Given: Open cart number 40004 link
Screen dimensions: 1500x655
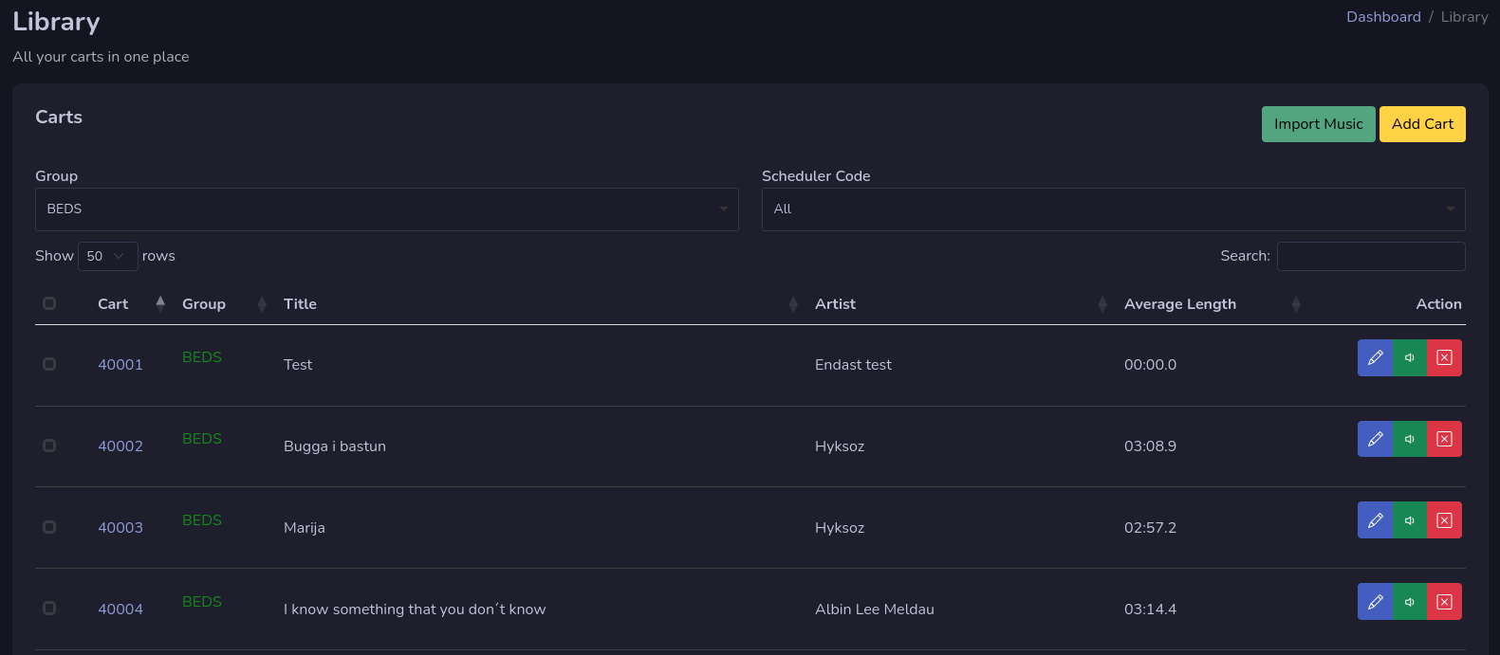Looking at the screenshot, I should [x=120, y=610].
